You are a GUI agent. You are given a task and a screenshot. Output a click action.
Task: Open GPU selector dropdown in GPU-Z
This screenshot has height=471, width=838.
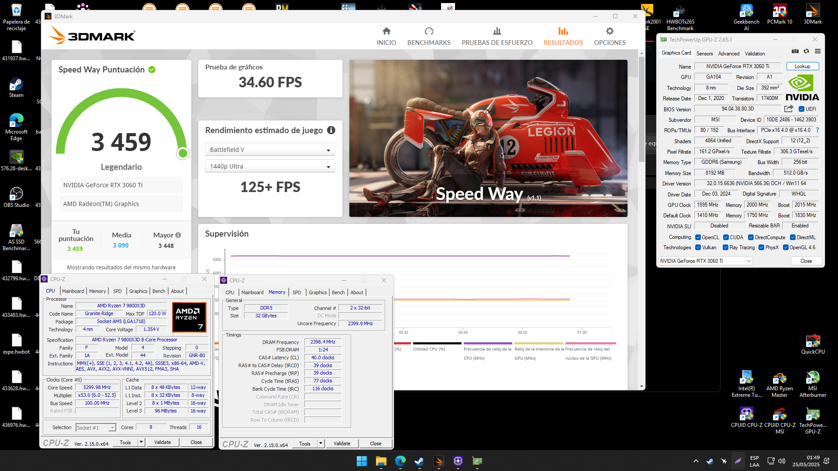coord(705,261)
